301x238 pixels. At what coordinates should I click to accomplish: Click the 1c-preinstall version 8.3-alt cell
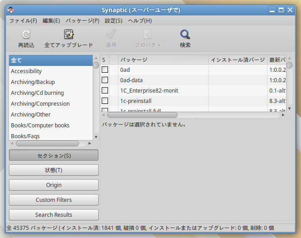[277, 101]
